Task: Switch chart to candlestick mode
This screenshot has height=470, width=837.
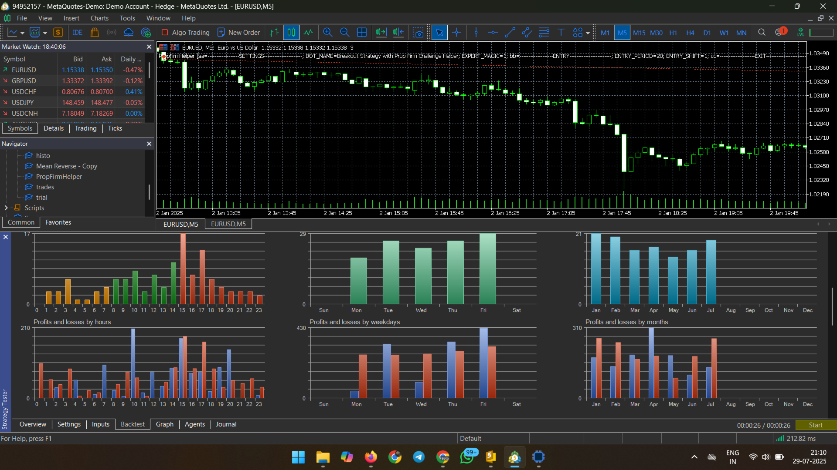Action: (x=291, y=33)
